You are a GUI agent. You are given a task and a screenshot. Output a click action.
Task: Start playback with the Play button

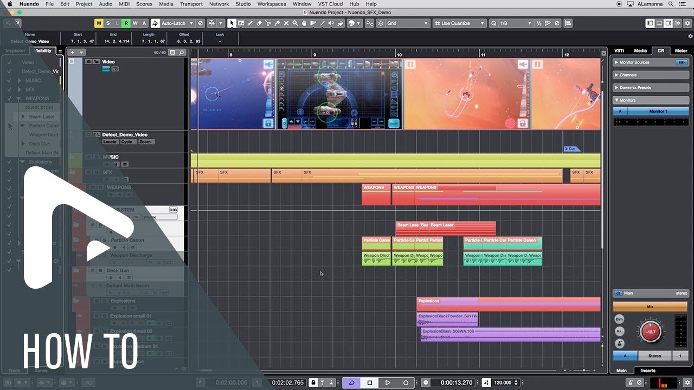[388, 382]
